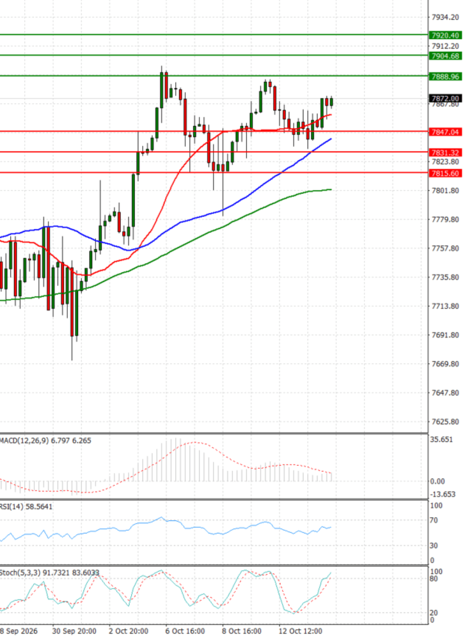Click the 7904.68 green resistance label
This screenshot has width=465, height=636.
pyautogui.click(x=445, y=56)
